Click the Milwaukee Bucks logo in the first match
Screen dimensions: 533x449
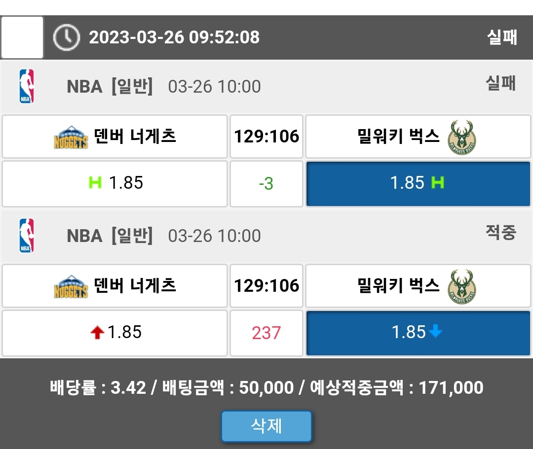coord(462,136)
